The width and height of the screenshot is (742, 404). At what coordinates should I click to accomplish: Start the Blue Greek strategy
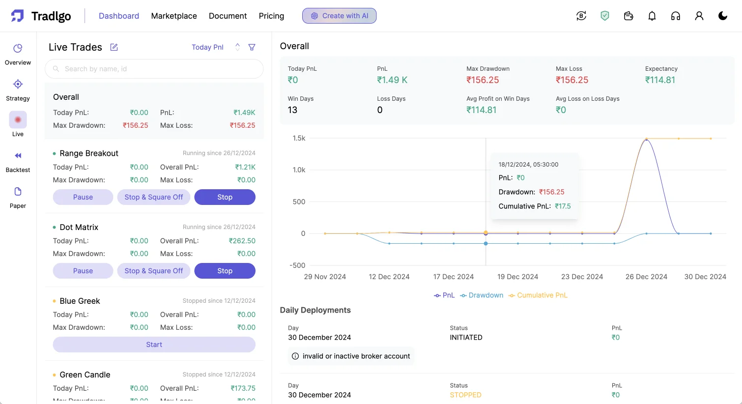(154, 345)
